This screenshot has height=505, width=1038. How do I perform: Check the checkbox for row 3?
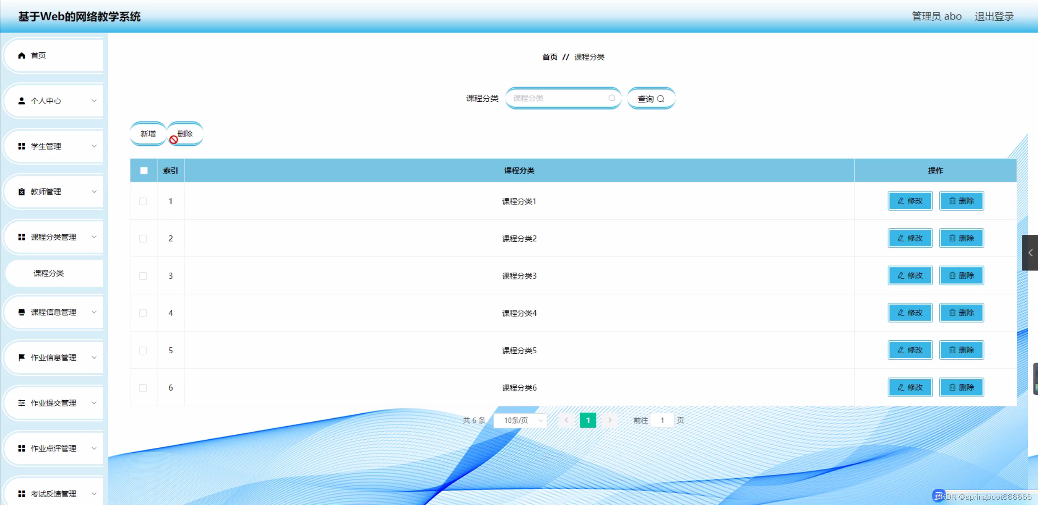click(x=143, y=276)
